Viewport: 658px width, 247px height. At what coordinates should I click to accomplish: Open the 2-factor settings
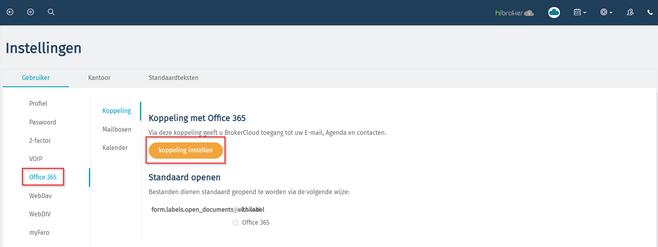tap(40, 140)
